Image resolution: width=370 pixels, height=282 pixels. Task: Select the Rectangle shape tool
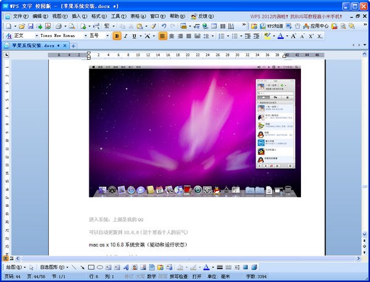pyautogui.click(x=91, y=267)
